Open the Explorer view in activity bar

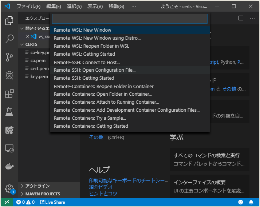coord(9,21)
